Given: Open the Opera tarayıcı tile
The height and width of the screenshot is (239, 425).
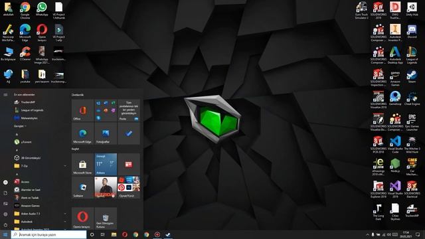Looking at the screenshot, I should tap(82, 218).
